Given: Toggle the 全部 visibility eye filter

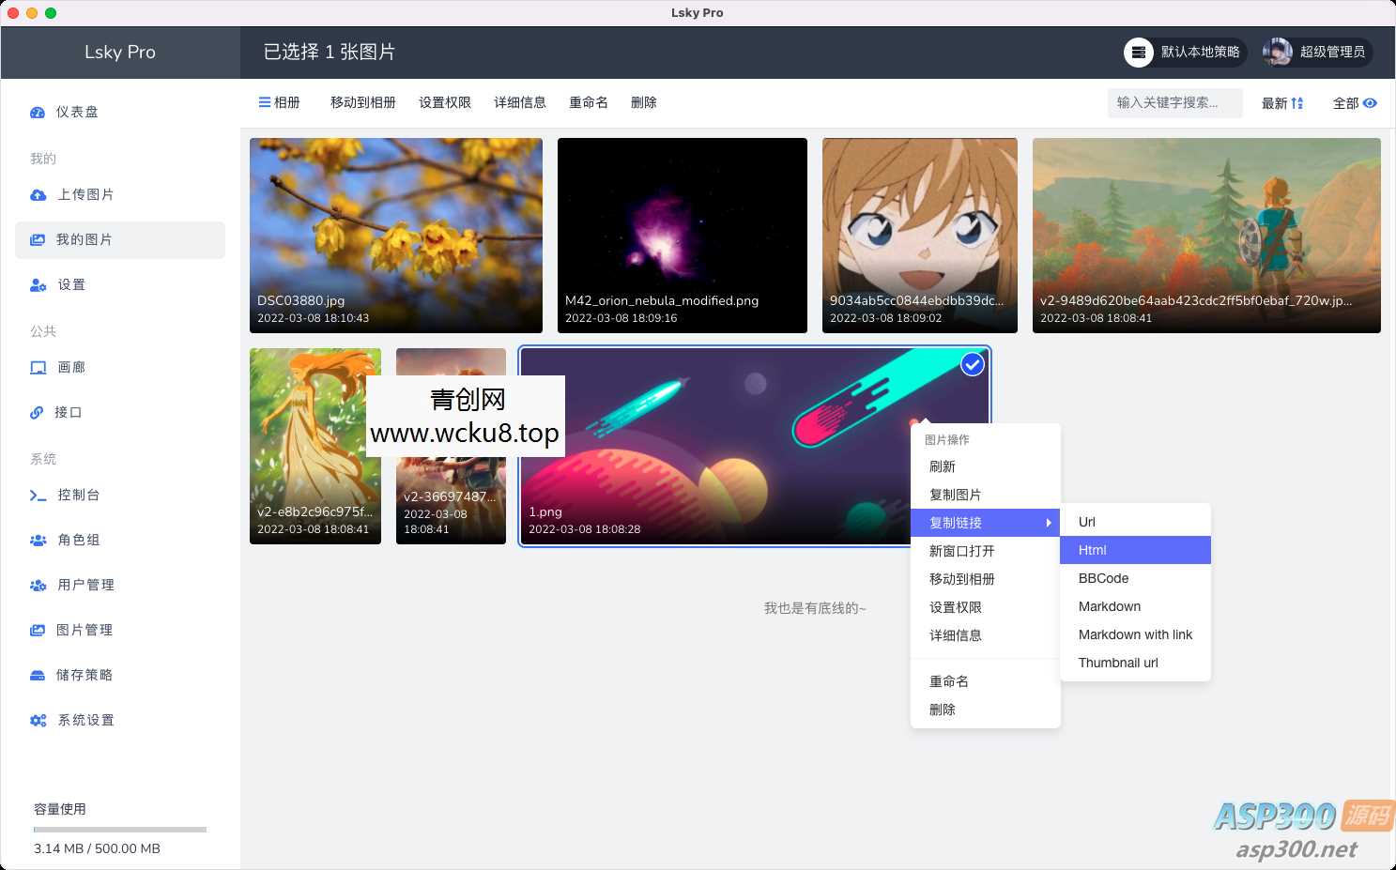Looking at the screenshot, I should click(1355, 103).
